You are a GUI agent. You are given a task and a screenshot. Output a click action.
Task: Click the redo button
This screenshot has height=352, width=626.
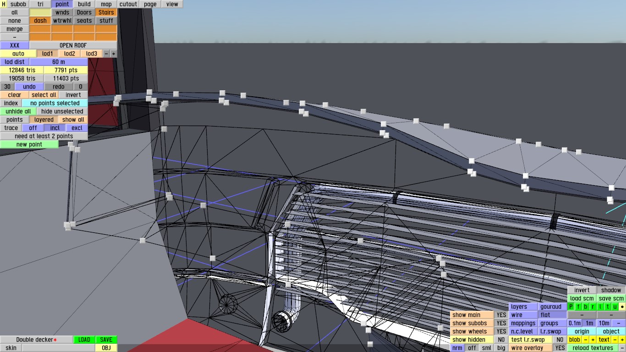coord(59,87)
